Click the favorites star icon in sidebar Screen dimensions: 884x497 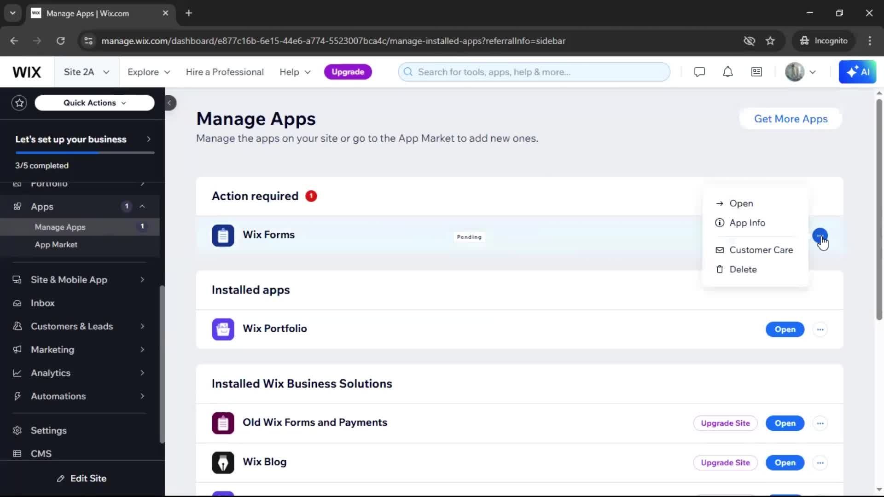coord(19,103)
